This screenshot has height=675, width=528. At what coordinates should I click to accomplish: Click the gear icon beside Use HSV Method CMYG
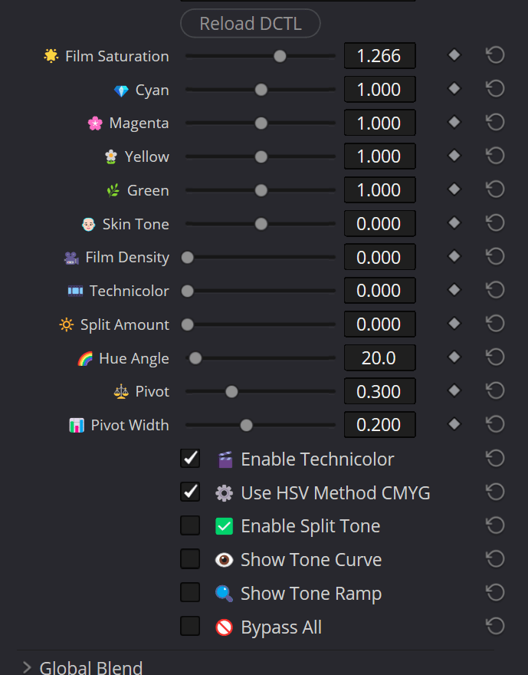(224, 492)
